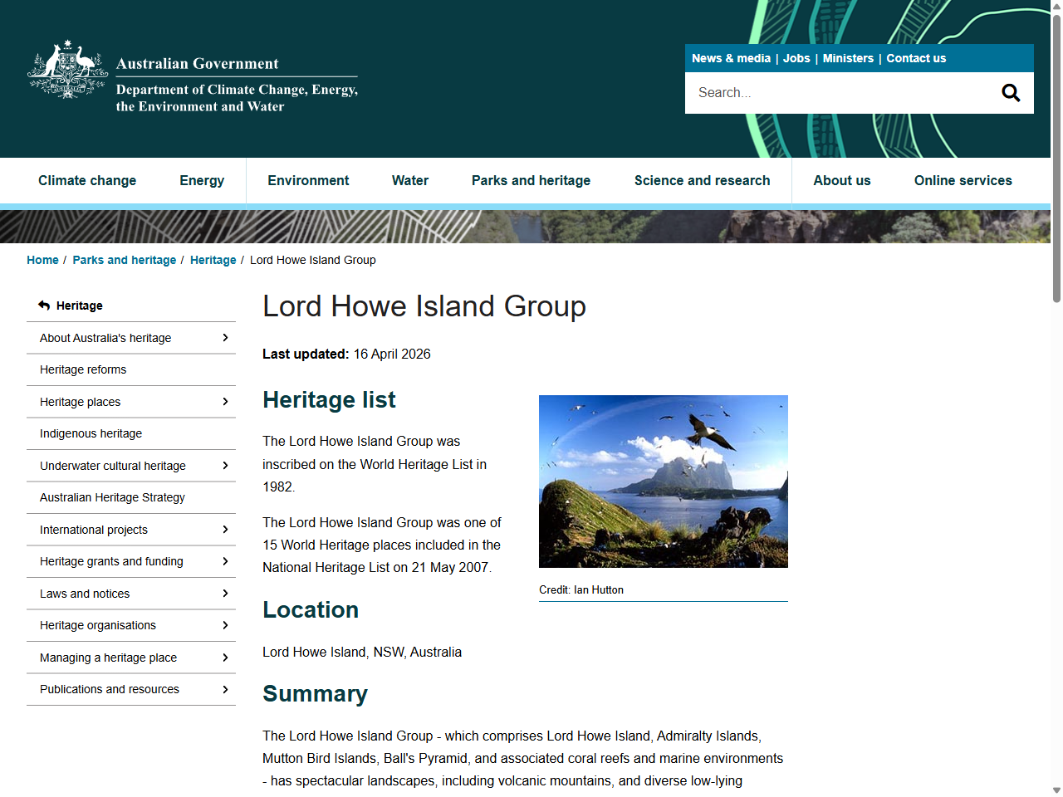Click into the Search input field
1063x797 pixels.
coord(839,93)
